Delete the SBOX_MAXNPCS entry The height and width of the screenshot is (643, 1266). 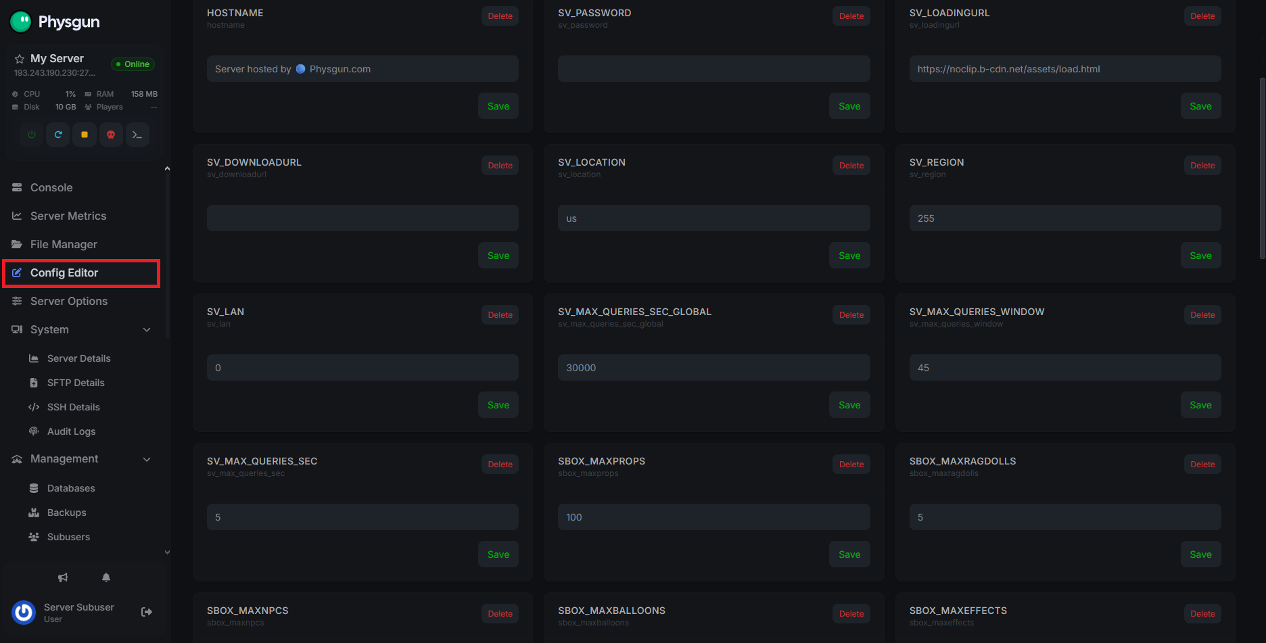point(500,614)
